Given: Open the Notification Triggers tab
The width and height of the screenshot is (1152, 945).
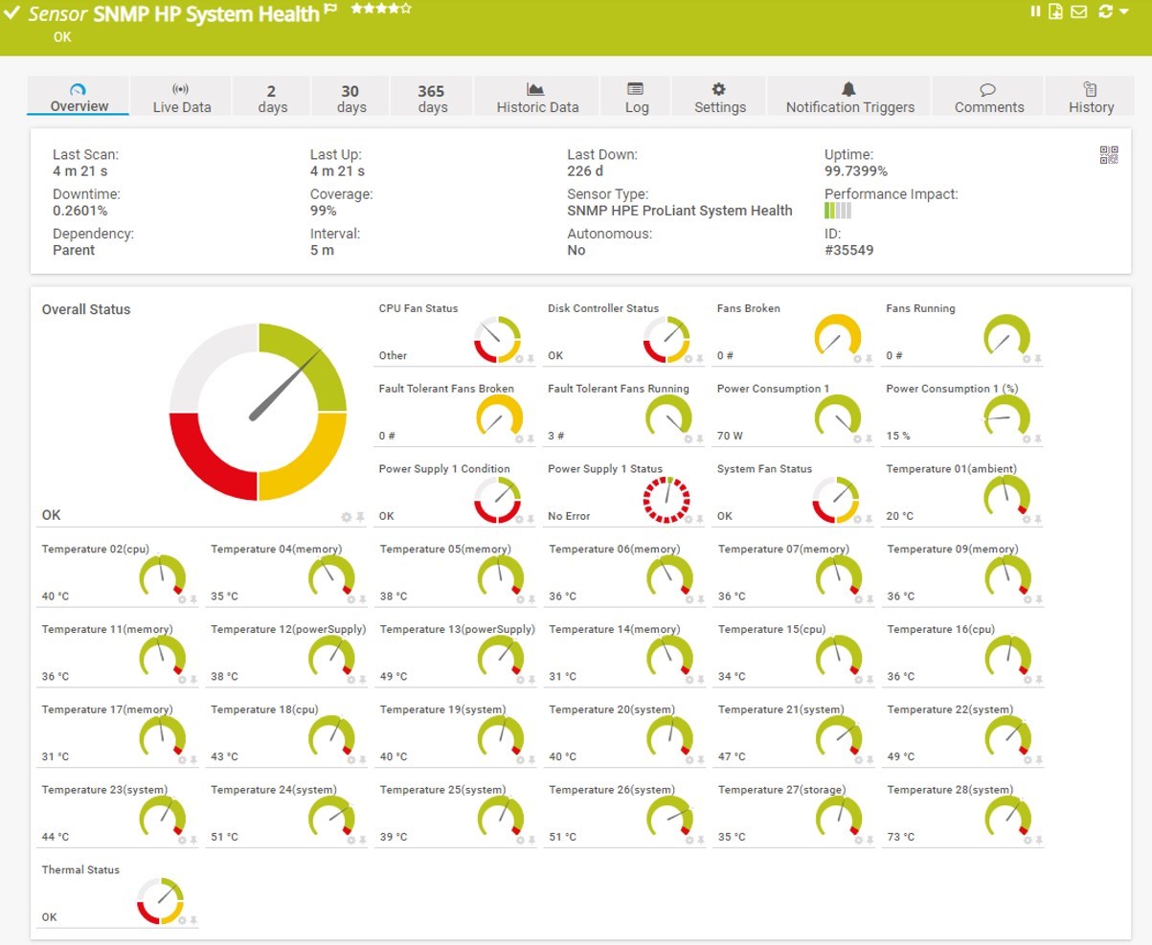Looking at the screenshot, I should pos(847,96).
